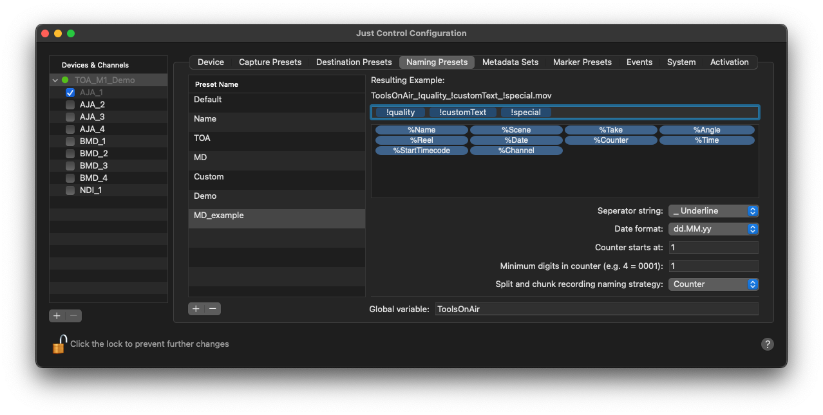Image resolution: width=823 pixels, height=415 pixels.
Task: Open the System tab
Action: tap(681, 62)
